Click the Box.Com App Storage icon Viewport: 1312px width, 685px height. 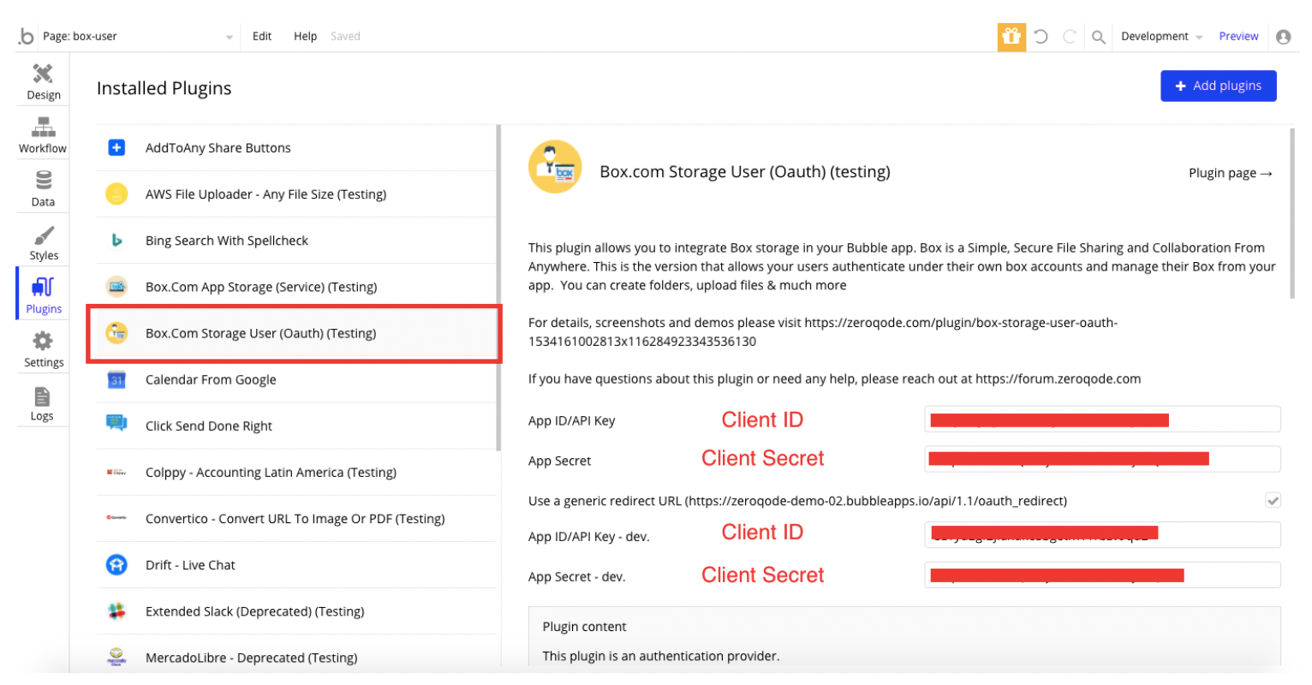116,286
